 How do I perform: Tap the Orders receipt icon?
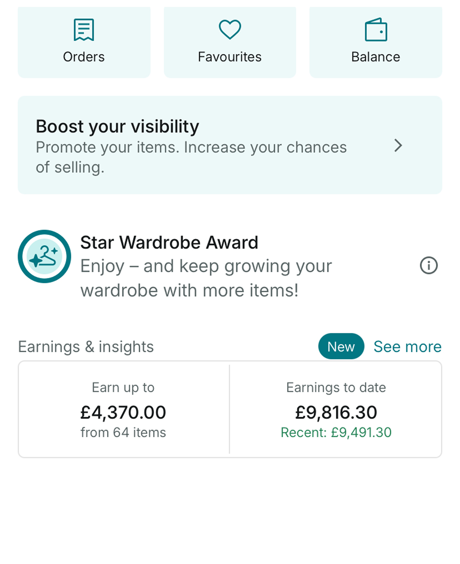(x=84, y=30)
